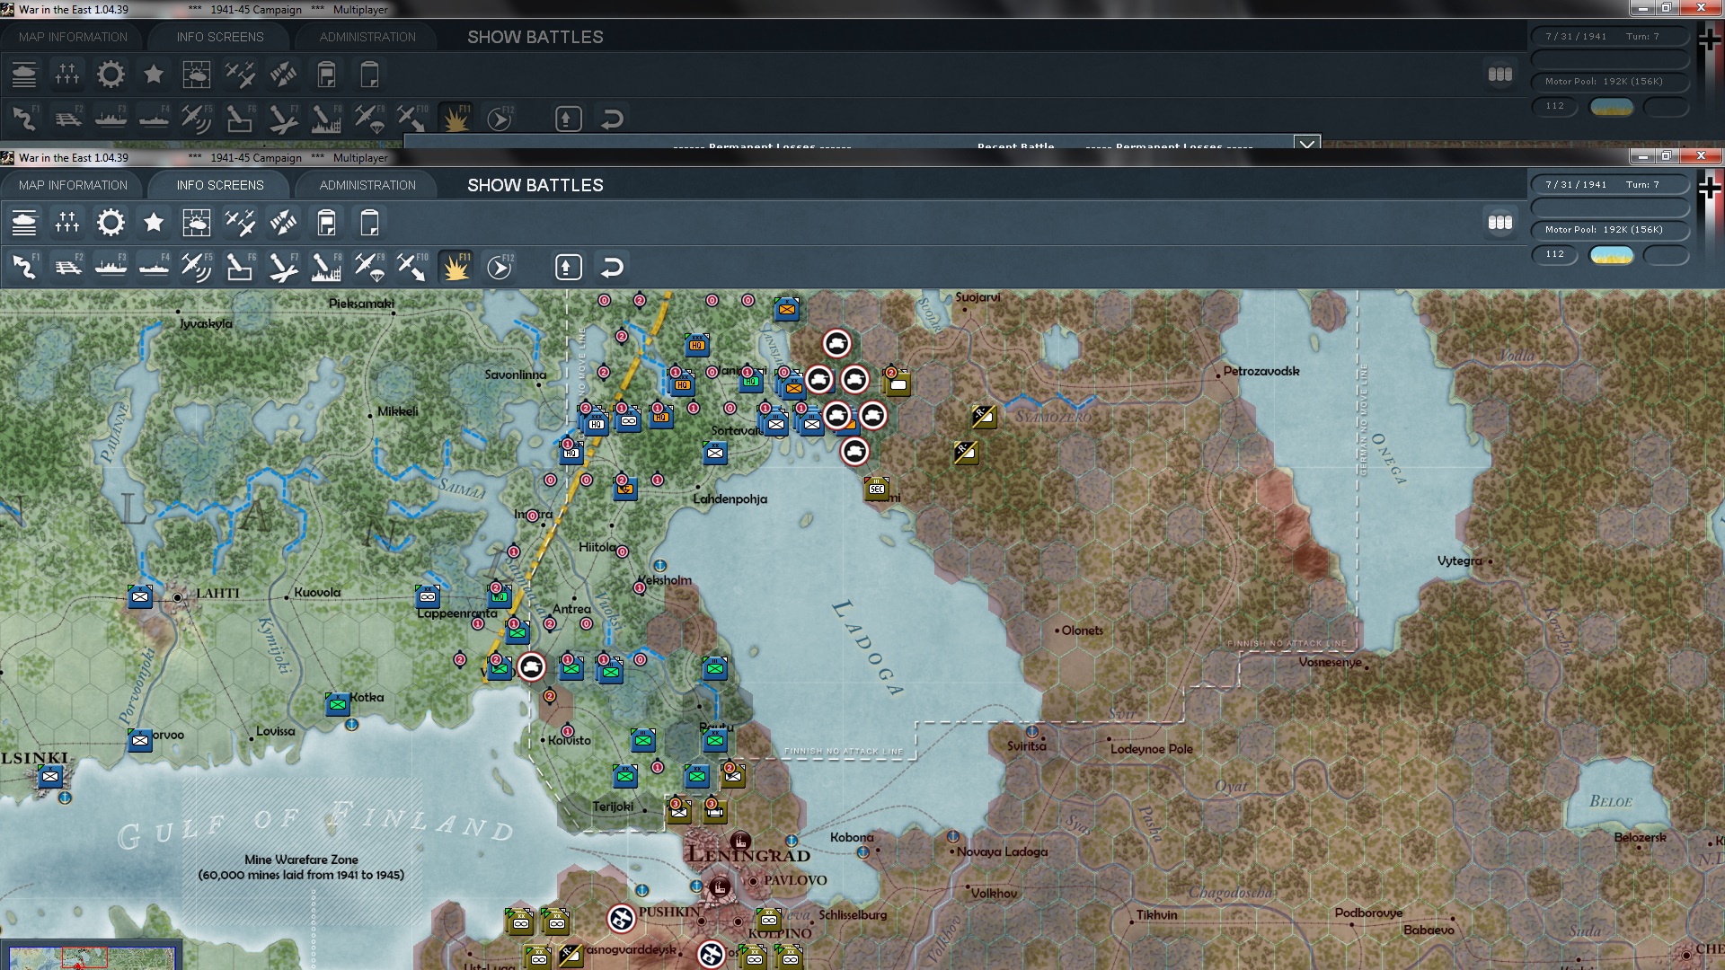This screenshot has height=970, width=1725.
Task: Click the up-arrow box toolbar icon
Action: (x=569, y=268)
